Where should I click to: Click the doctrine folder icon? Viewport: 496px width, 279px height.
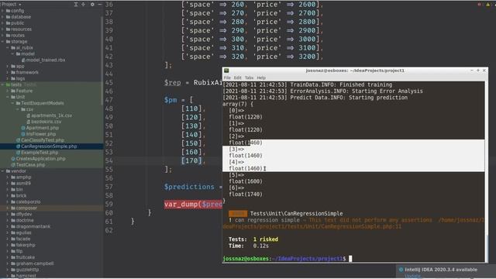(13, 220)
